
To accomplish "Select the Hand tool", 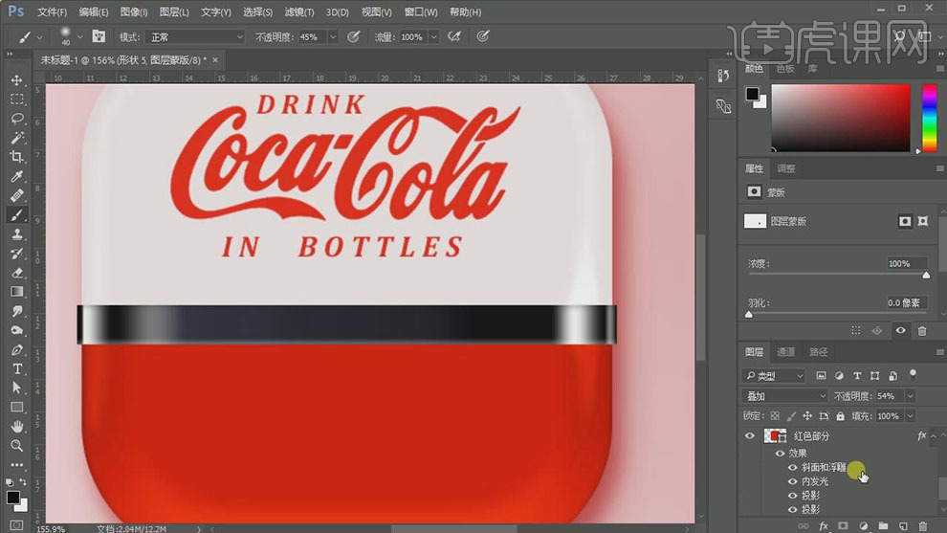I will pyautogui.click(x=17, y=427).
